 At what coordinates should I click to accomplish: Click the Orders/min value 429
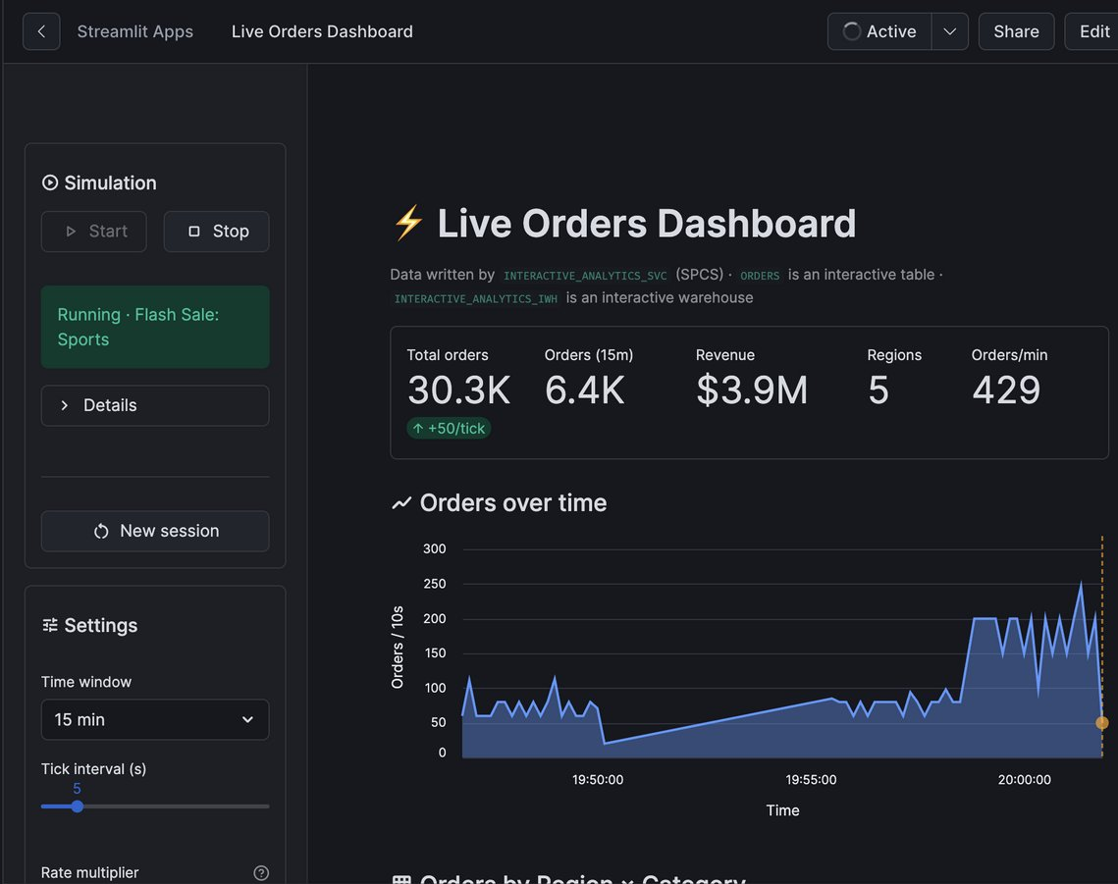pos(1006,390)
